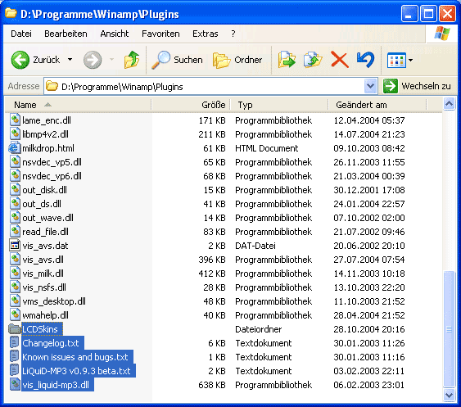
Task: Click the scrollbar down arrow
Action: tap(449, 395)
